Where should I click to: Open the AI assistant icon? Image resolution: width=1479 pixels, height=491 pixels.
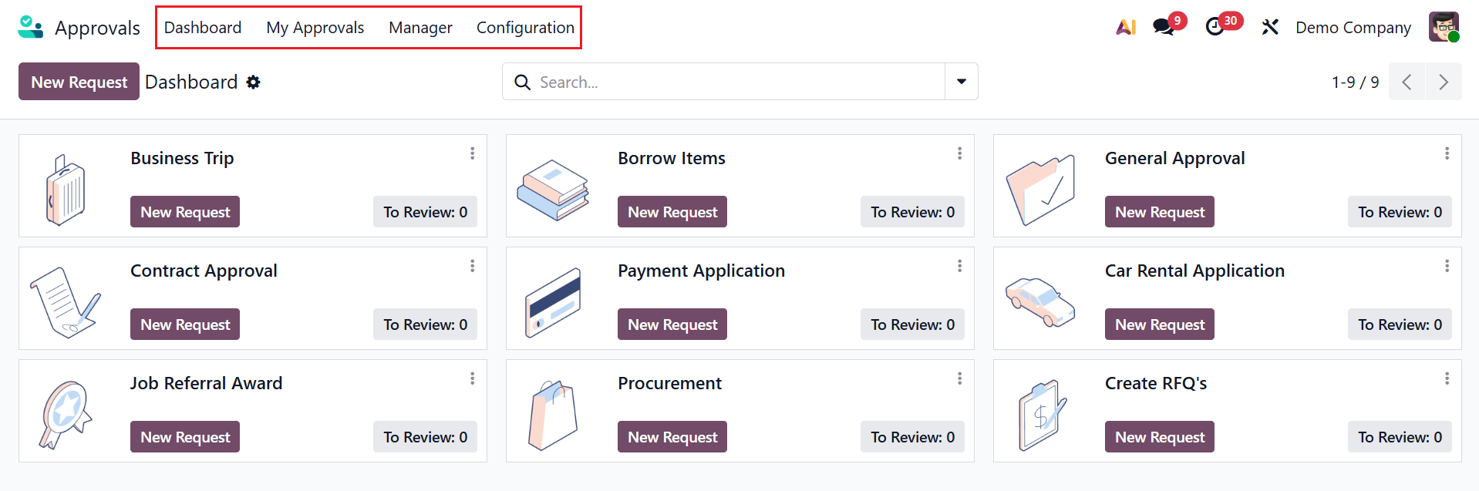point(1126,28)
